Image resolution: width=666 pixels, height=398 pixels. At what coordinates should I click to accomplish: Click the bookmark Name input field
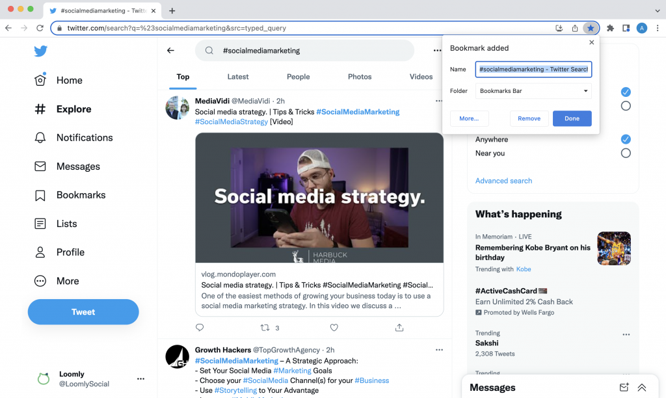533,69
